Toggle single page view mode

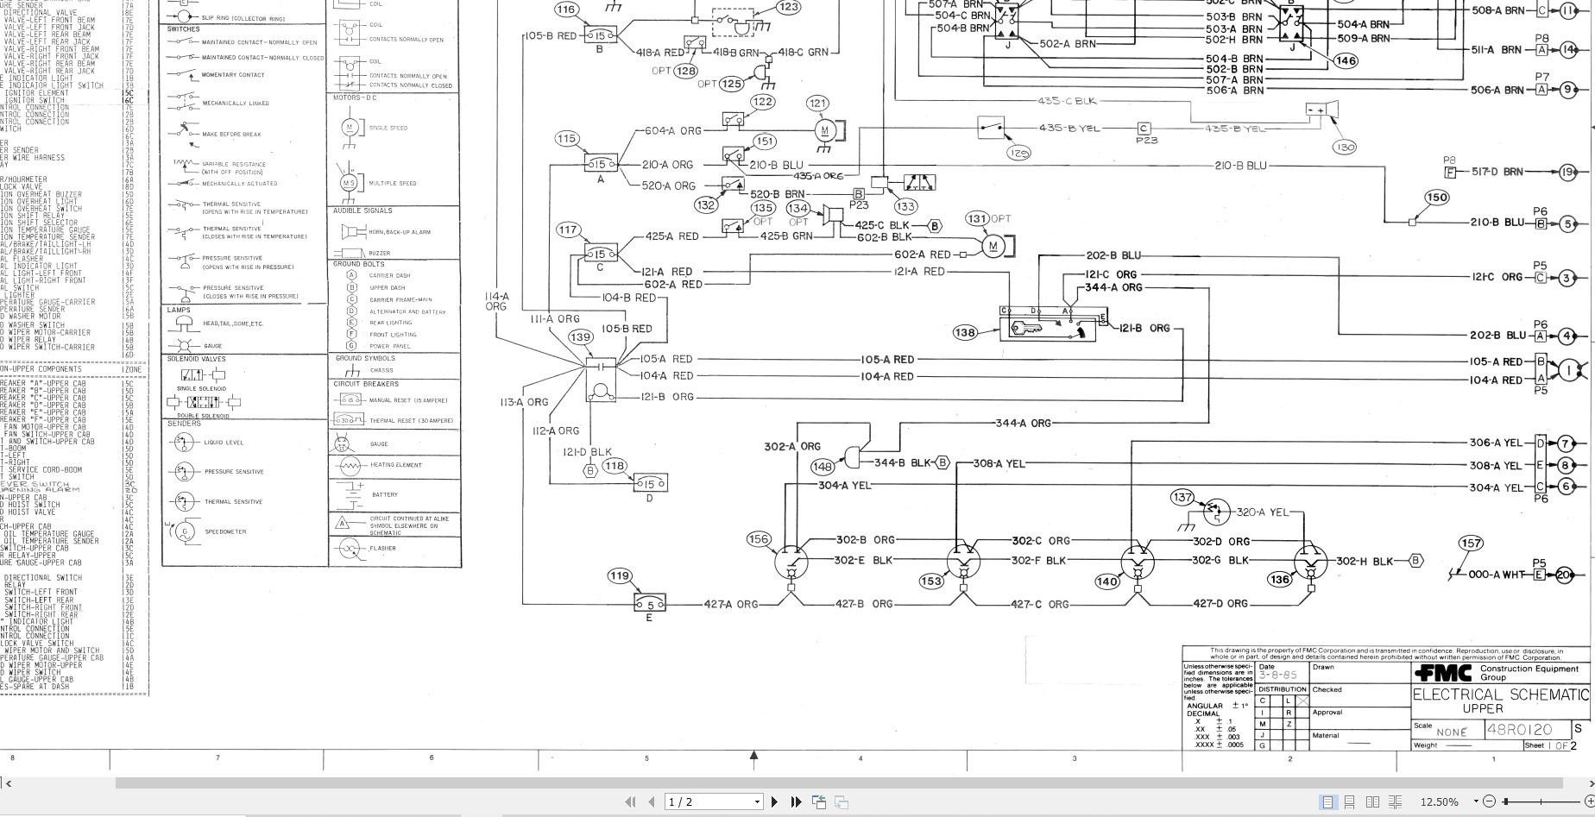pyautogui.click(x=1329, y=801)
